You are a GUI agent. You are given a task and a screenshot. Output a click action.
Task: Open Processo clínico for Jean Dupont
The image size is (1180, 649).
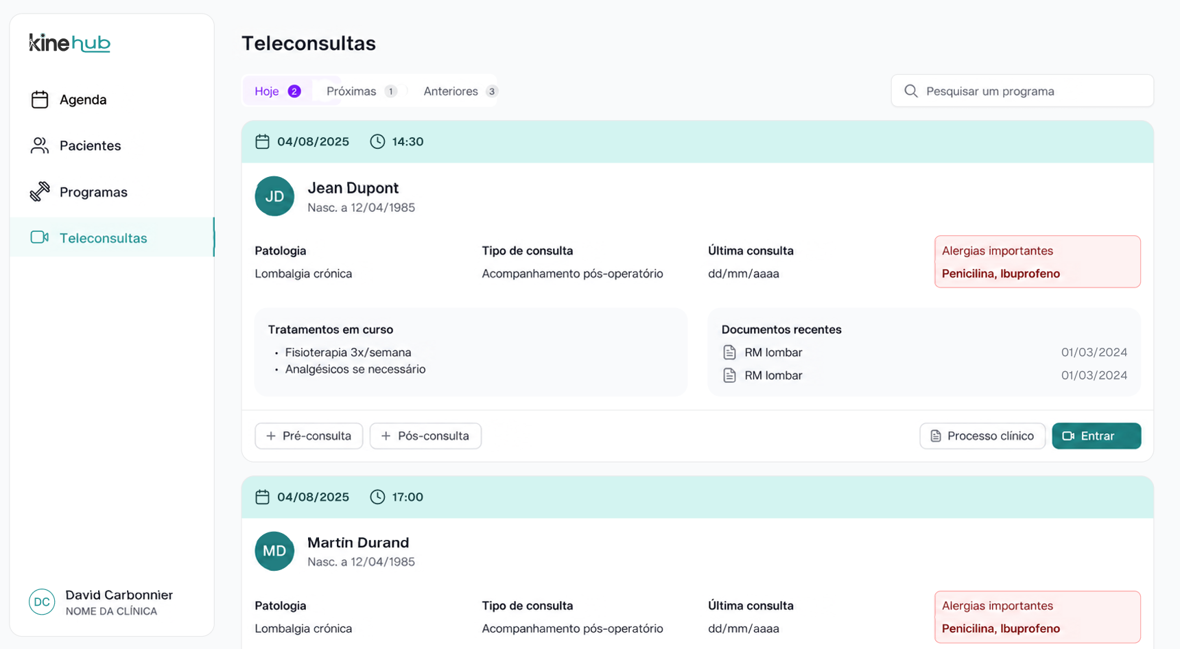[982, 436]
